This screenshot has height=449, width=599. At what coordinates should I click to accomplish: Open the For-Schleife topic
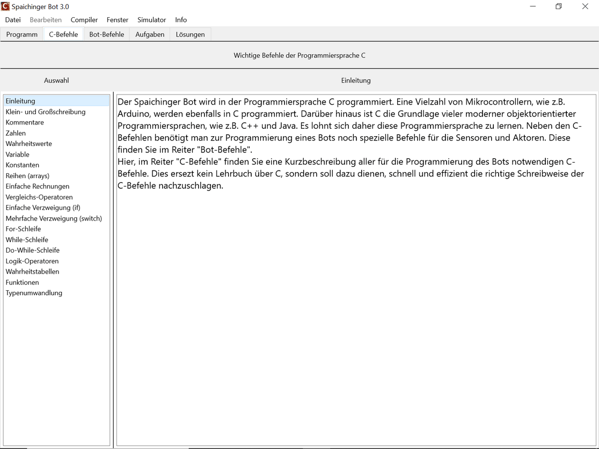pyautogui.click(x=23, y=229)
